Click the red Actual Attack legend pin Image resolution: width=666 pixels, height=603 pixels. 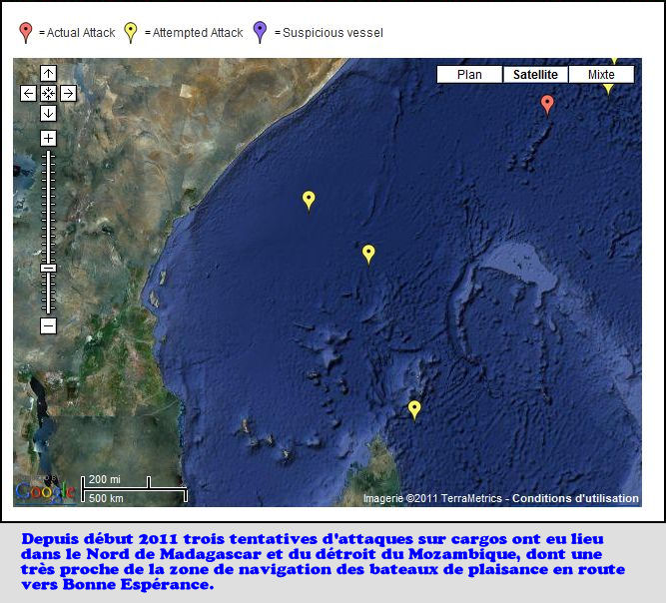pos(26,33)
